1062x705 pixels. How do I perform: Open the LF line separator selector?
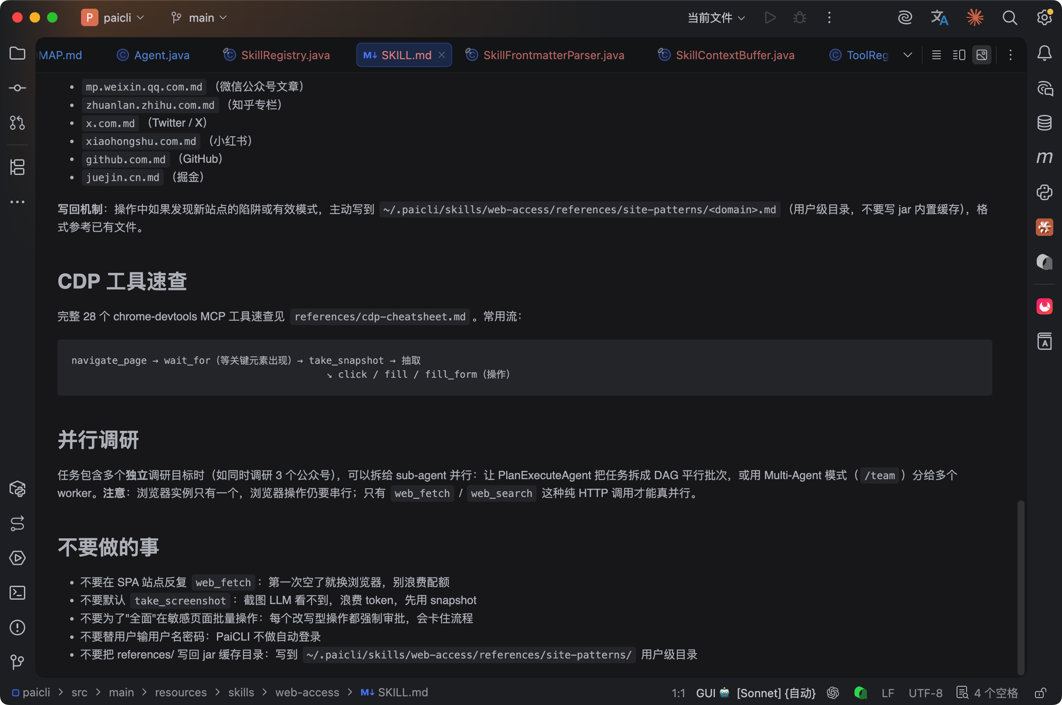click(x=887, y=692)
